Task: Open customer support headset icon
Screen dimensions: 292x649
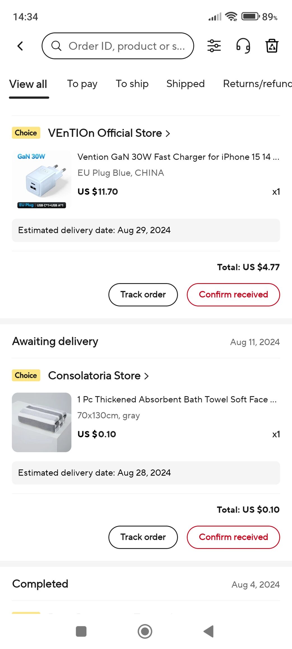Action: [x=243, y=46]
